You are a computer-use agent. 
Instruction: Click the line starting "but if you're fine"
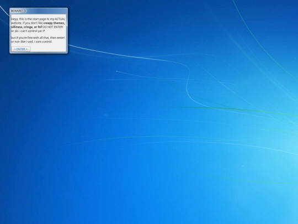[38, 38]
